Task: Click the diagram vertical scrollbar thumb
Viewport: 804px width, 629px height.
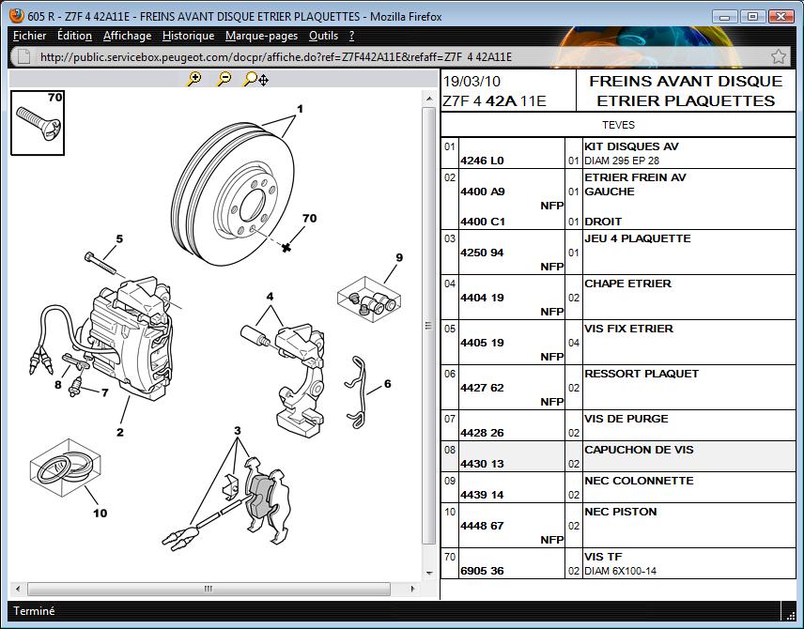Action: pyautogui.click(x=429, y=329)
